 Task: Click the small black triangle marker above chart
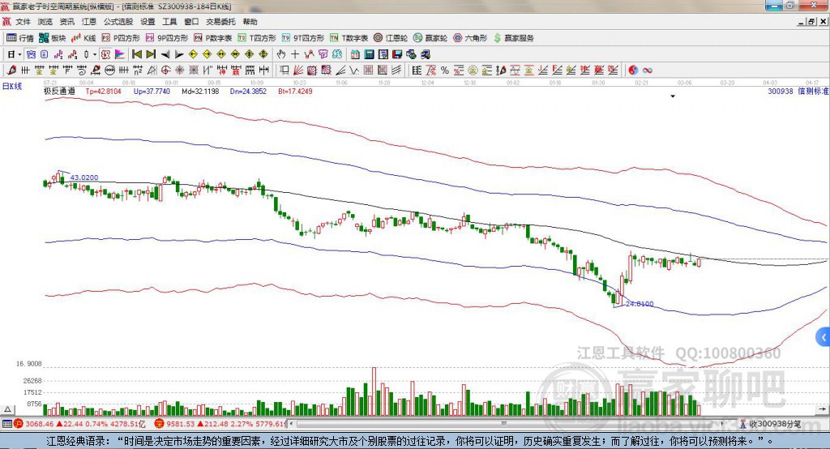tap(673, 96)
